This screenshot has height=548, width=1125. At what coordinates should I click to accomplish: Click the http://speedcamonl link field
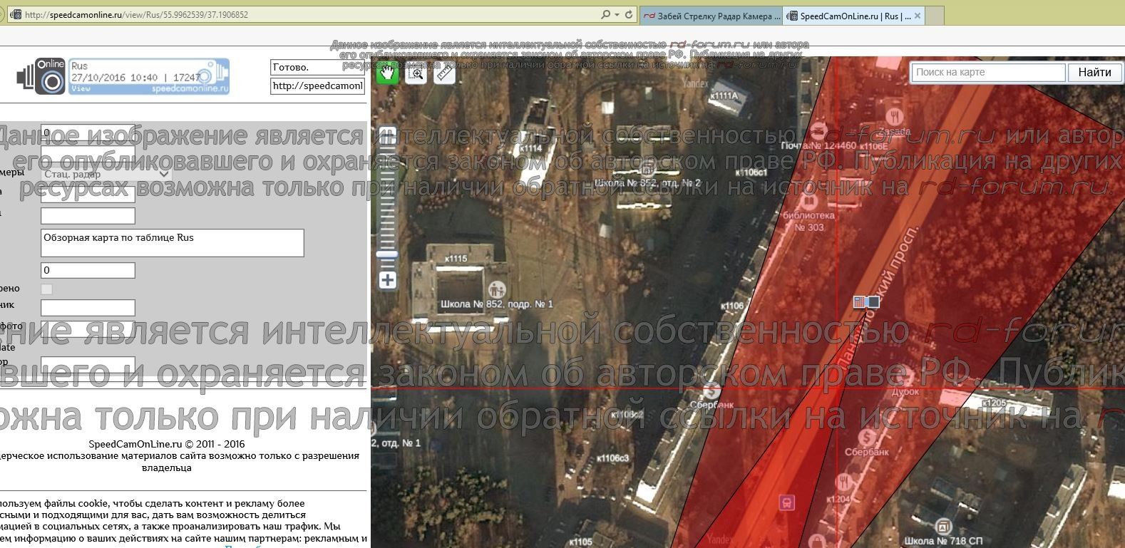pyautogui.click(x=317, y=86)
